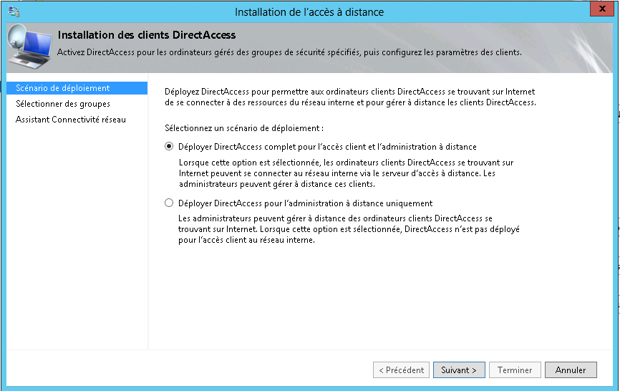Click the 'Installation des clients DirectAccess' heading
Image resolution: width=620 pixels, height=391 pixels.
(147, 35)
